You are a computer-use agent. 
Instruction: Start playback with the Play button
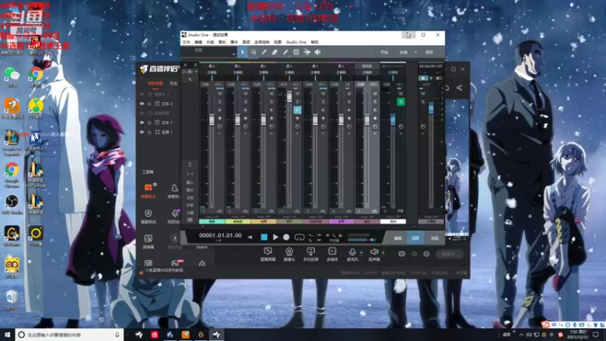pos(275,237)
